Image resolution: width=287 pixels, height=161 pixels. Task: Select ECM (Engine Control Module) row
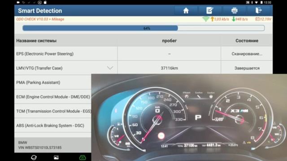[x=53, y=97]
